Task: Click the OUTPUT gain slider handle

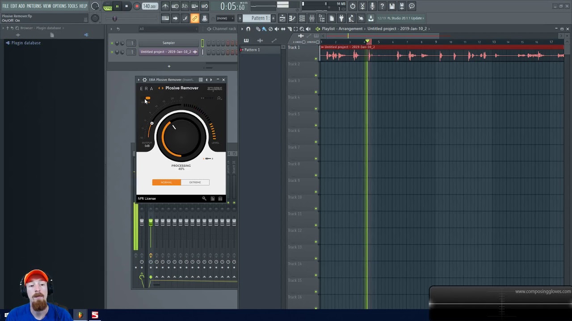Action: pos(151,123)
